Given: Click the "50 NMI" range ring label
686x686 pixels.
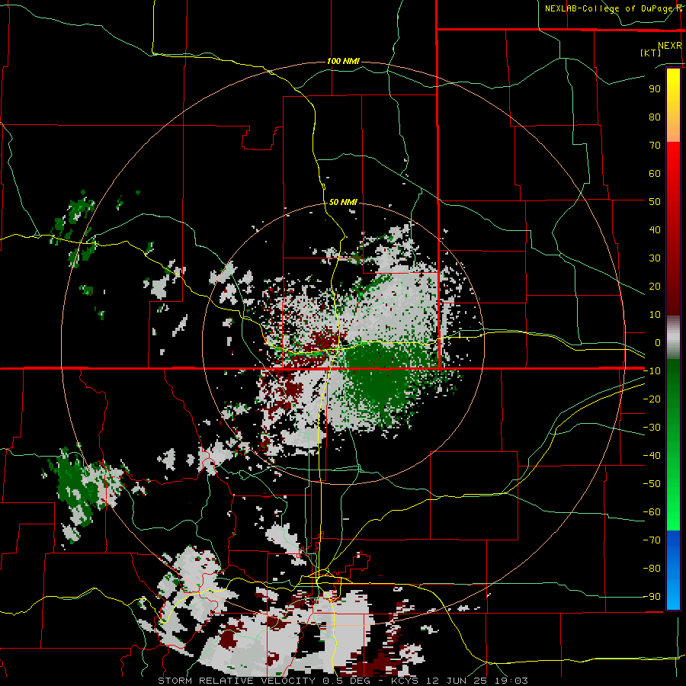Looking at the screenshot, I should [x=343, y=202].
